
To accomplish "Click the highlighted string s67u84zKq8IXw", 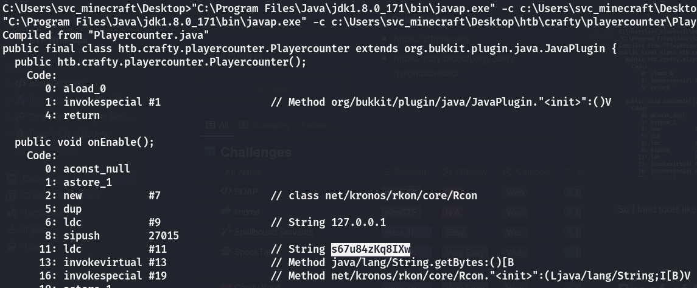I will [371, 249].
